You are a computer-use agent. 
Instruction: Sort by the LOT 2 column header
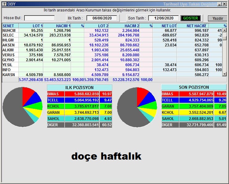tap(96, 26)
